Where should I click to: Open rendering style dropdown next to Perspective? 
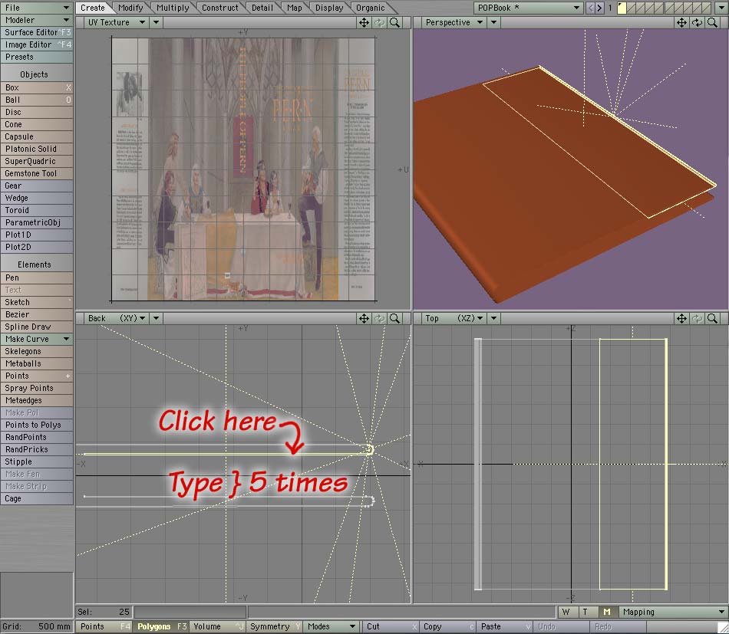(x=493, y=22)
